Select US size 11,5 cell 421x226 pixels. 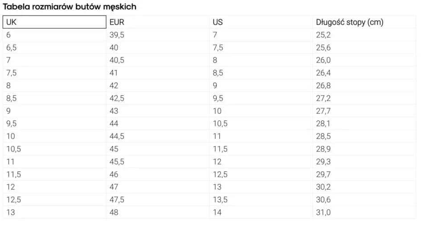(x=261, y=149)
